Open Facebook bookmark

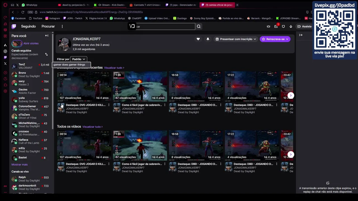click(x=18, y=18)
